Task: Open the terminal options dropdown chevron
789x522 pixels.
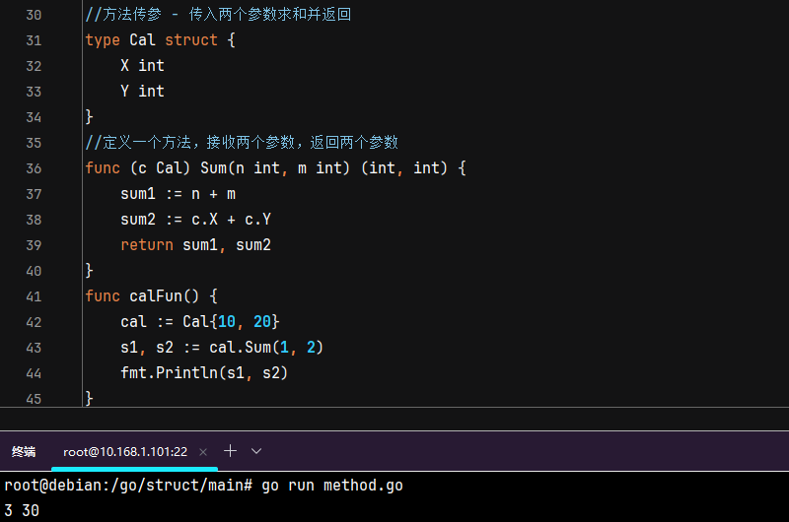Action: point(256,451)
